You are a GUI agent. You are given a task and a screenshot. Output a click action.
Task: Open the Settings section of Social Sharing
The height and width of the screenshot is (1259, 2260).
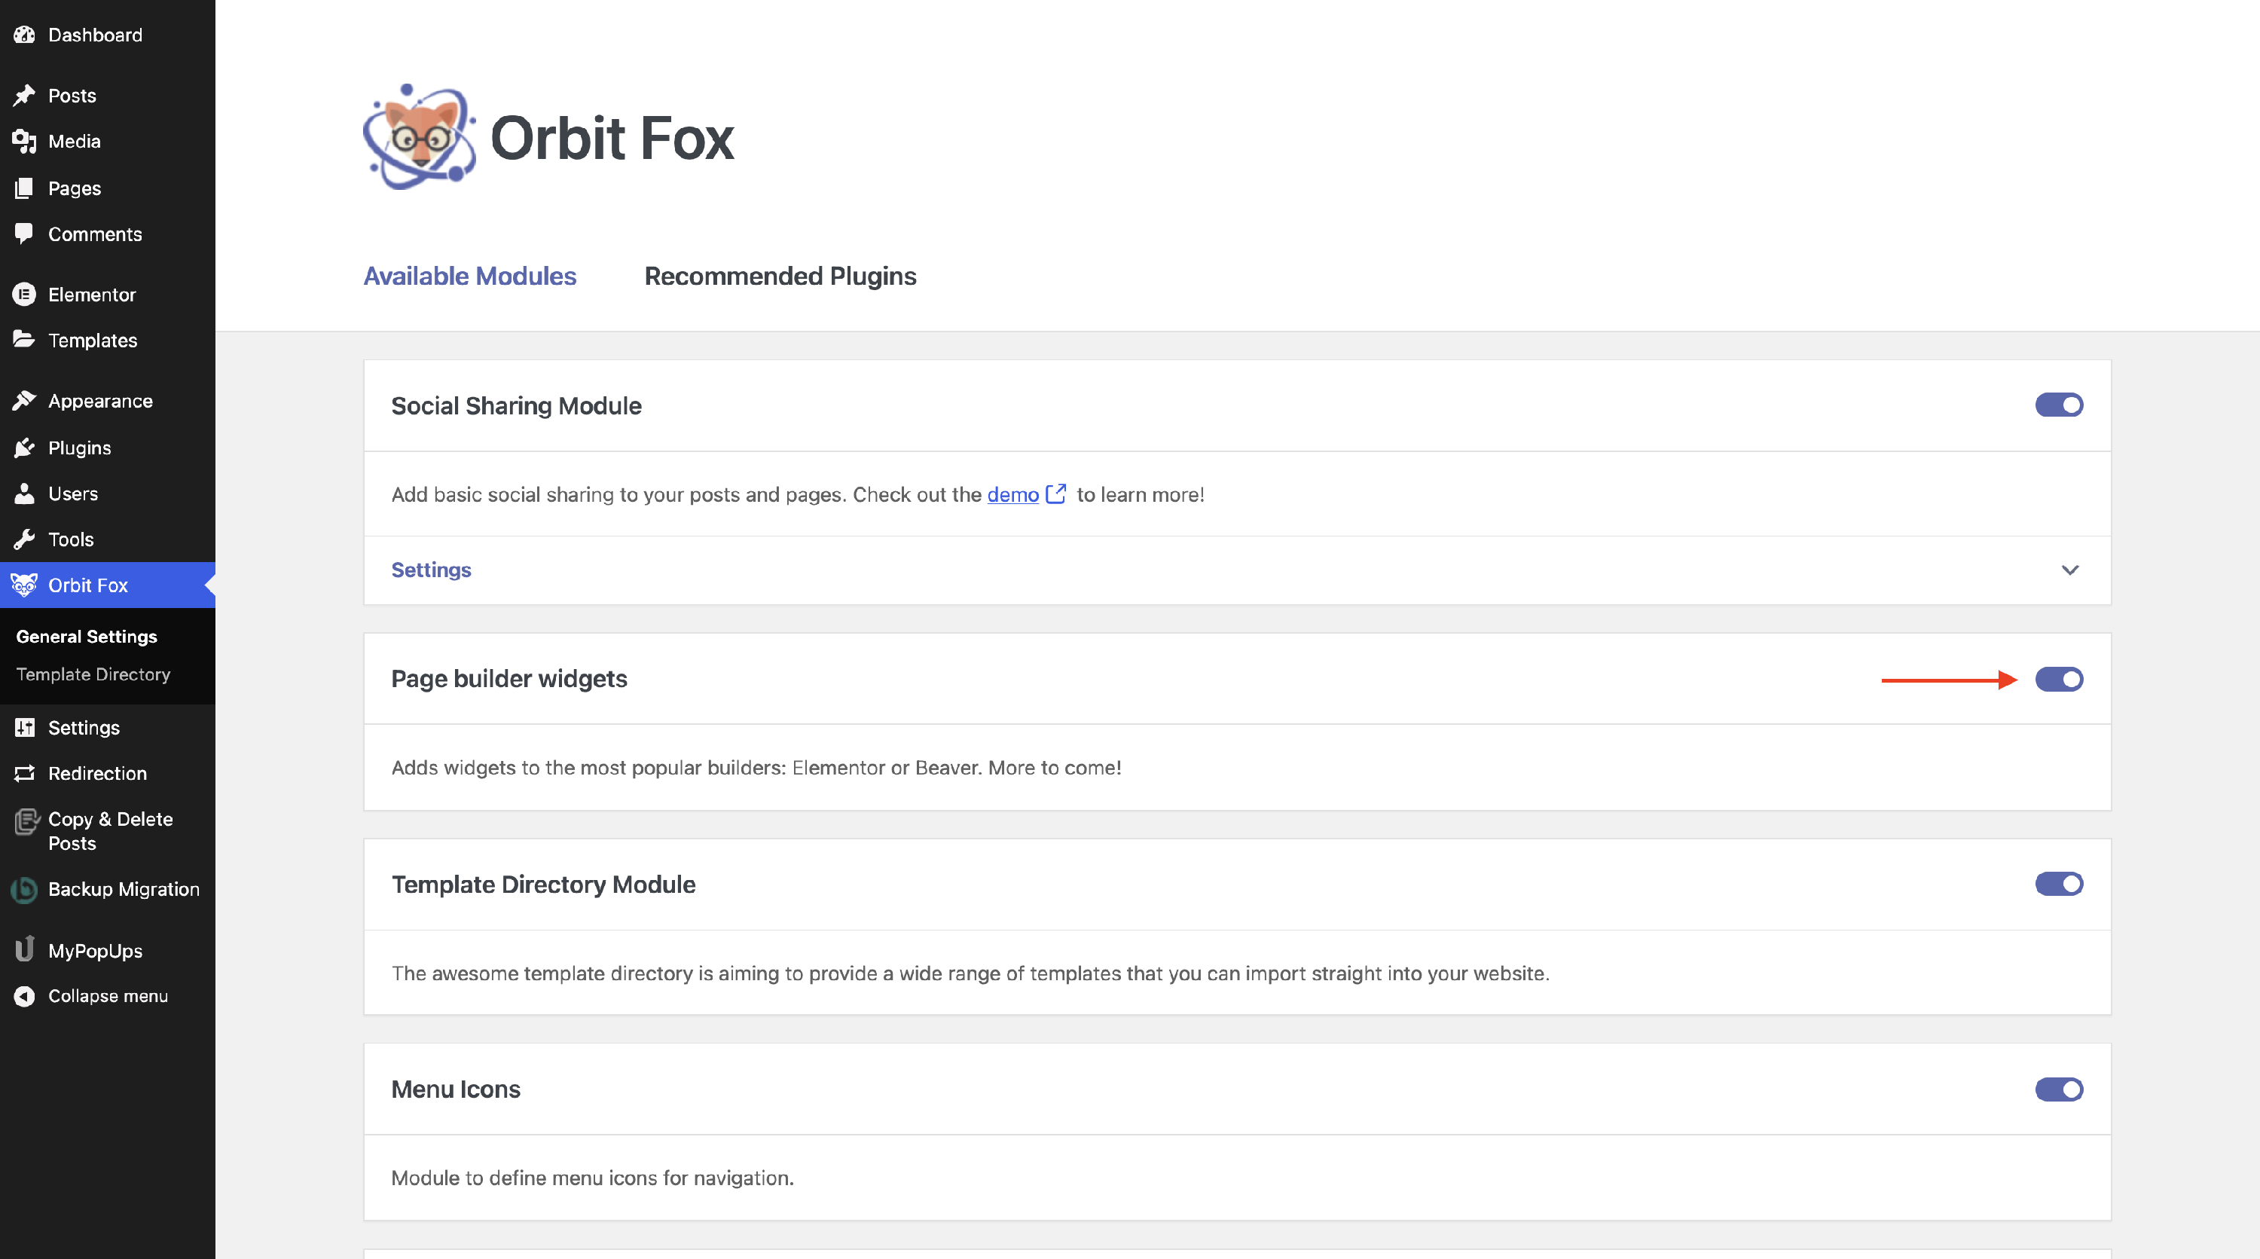coord(1237,570)
